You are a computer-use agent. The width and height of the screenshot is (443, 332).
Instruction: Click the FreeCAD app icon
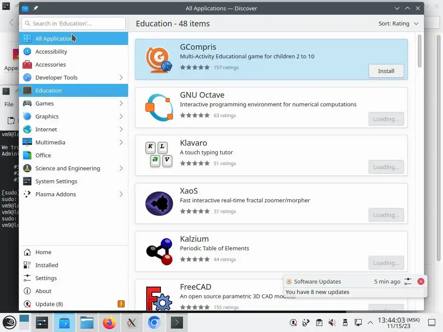(159, 298)
